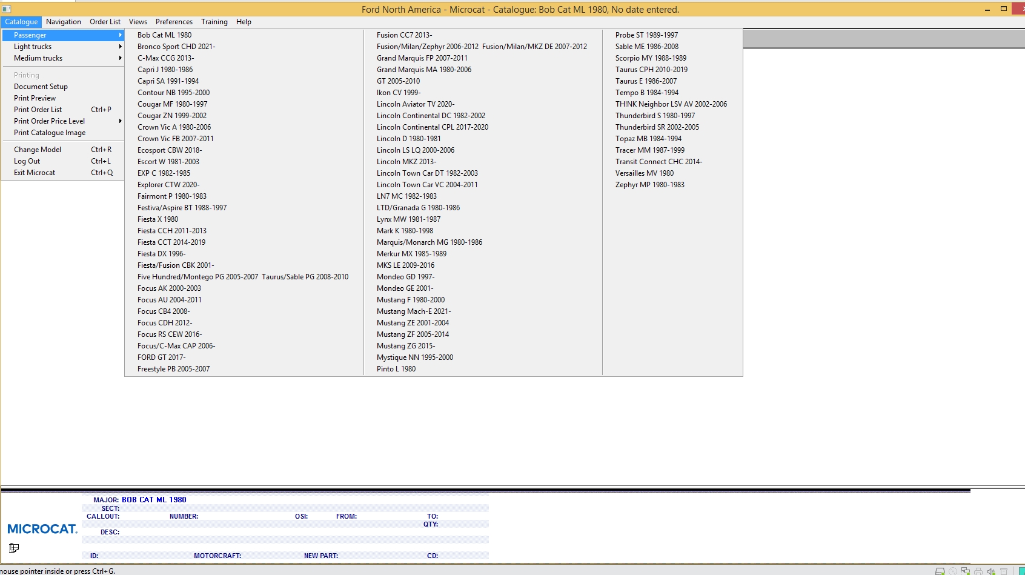Select Bronco Sport CHD 2021-
1025x575 pixels.
pyautogui.click(x=176, y=47)
